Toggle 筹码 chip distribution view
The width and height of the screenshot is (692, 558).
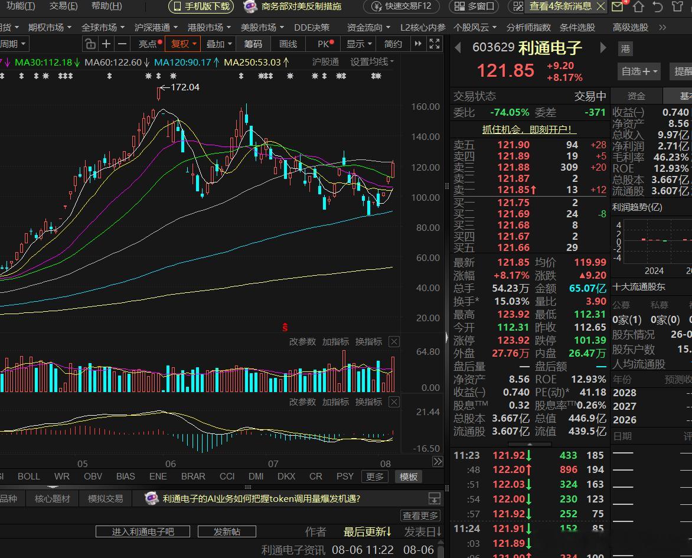[253, 44]
